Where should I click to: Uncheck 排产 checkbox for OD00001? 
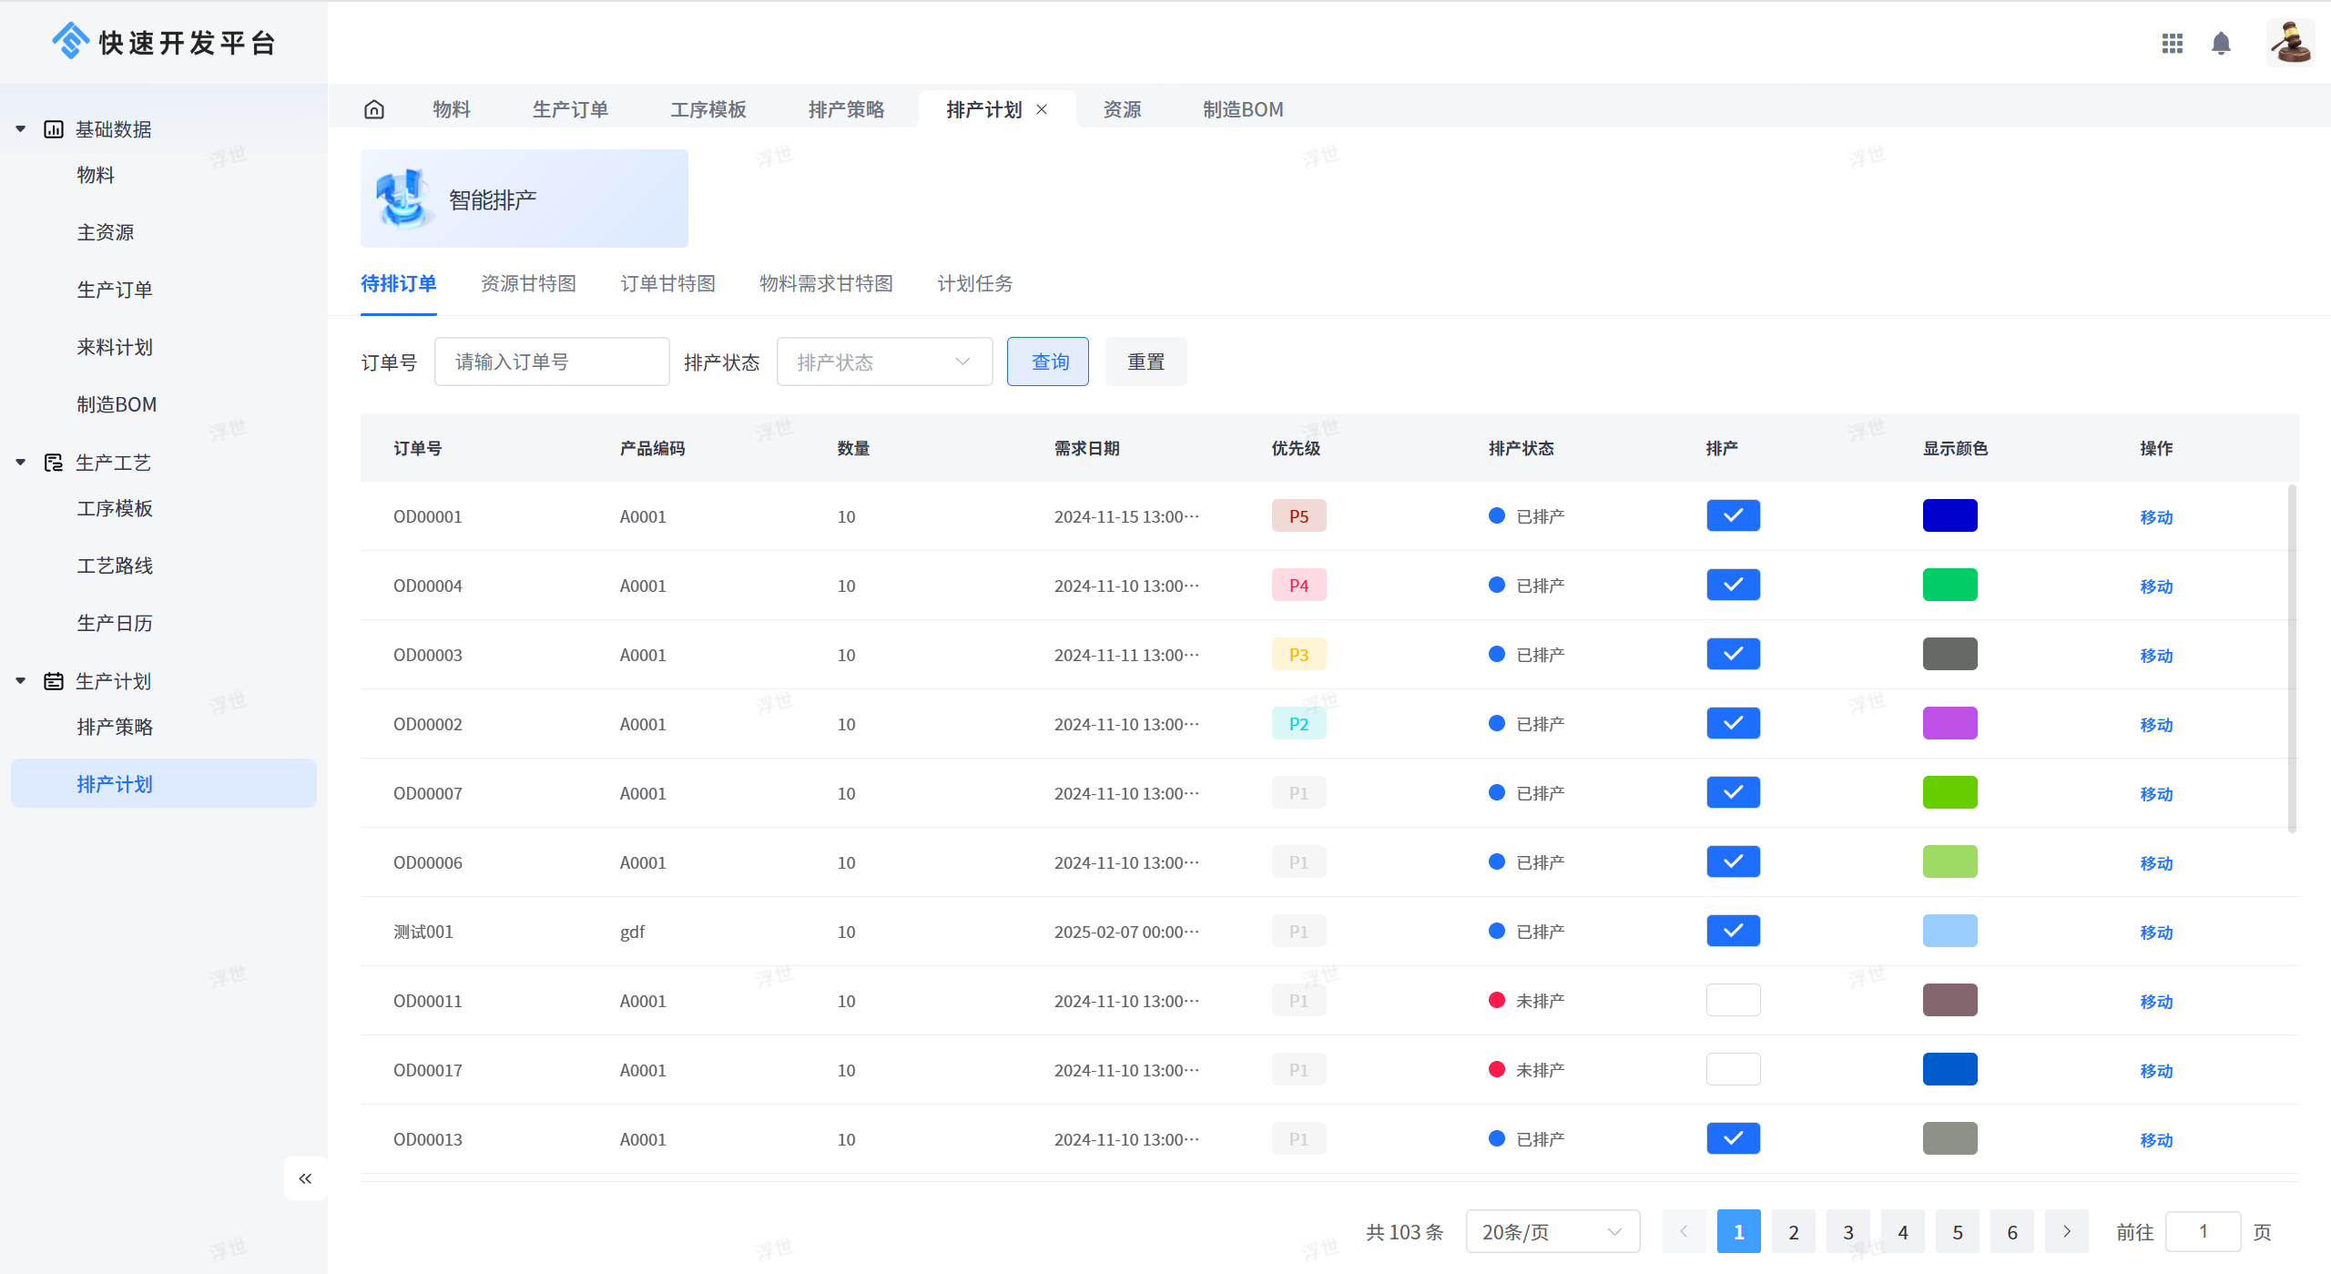pos(1733,515)
